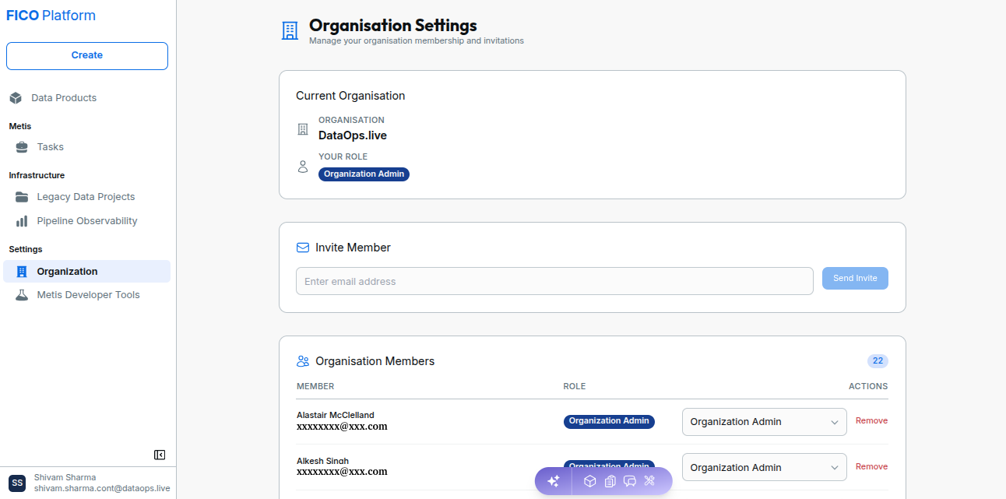Click the DataOps.live organisation name
Viewport: 1006px width, 499px height.
(x=353, y=135)
